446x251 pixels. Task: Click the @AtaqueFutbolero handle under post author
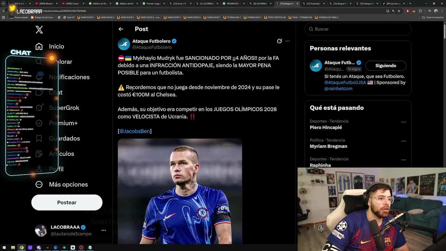pos(152,47)
